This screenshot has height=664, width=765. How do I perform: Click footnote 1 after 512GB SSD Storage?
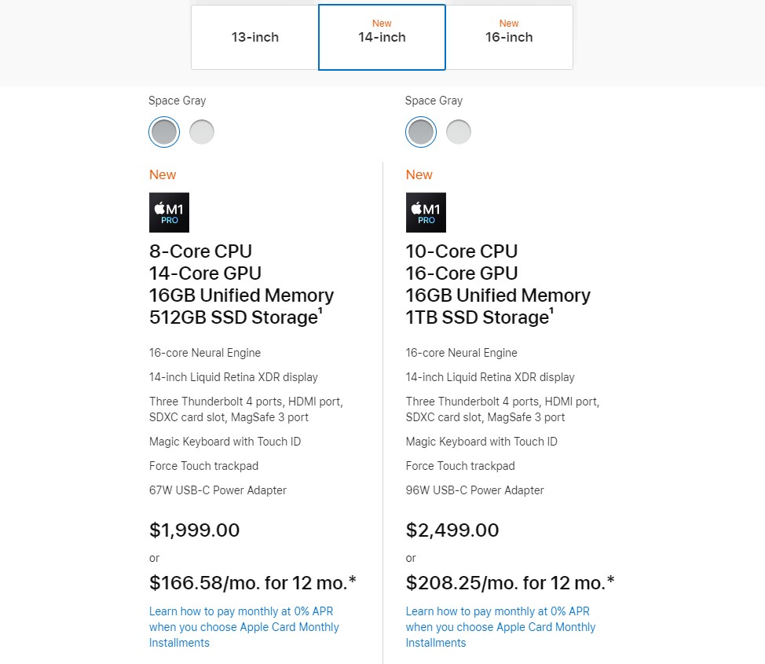pos(320,310)
